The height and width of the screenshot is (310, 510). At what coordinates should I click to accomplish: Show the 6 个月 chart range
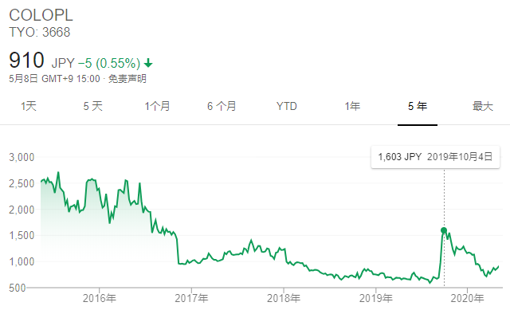222,106
